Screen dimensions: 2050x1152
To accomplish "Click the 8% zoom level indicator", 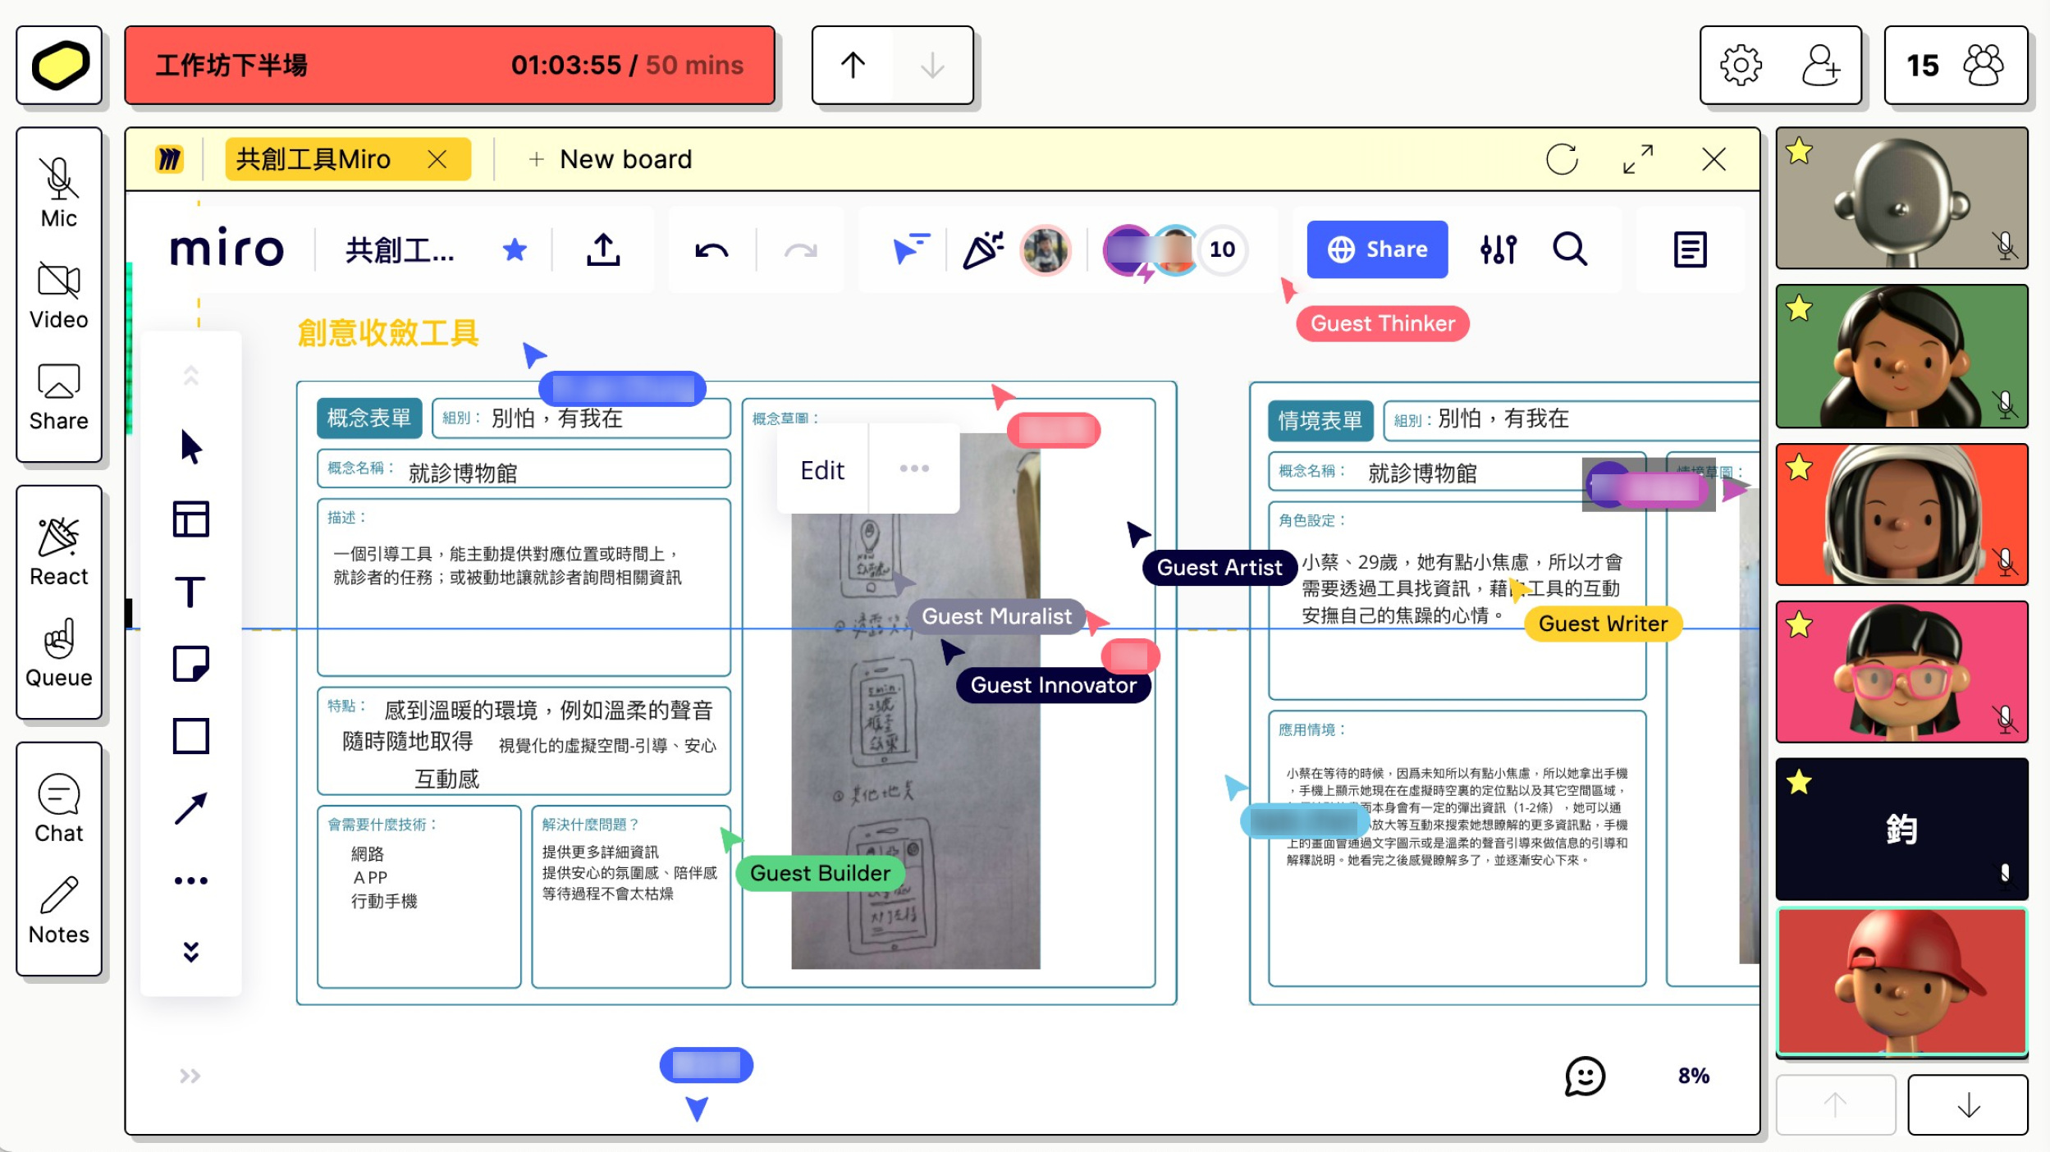I will tap(1694, 1076).
